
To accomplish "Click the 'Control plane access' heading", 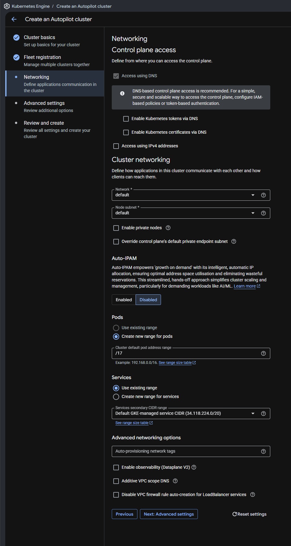I will (x=144, y=50).
